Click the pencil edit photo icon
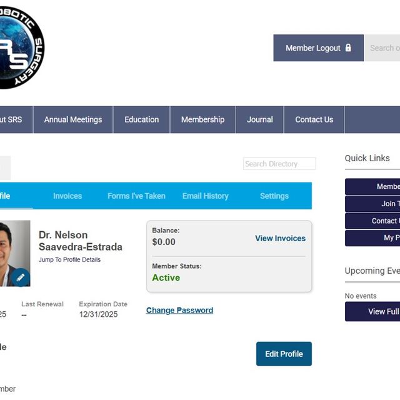The image size is (400, 400). [20, 277]
